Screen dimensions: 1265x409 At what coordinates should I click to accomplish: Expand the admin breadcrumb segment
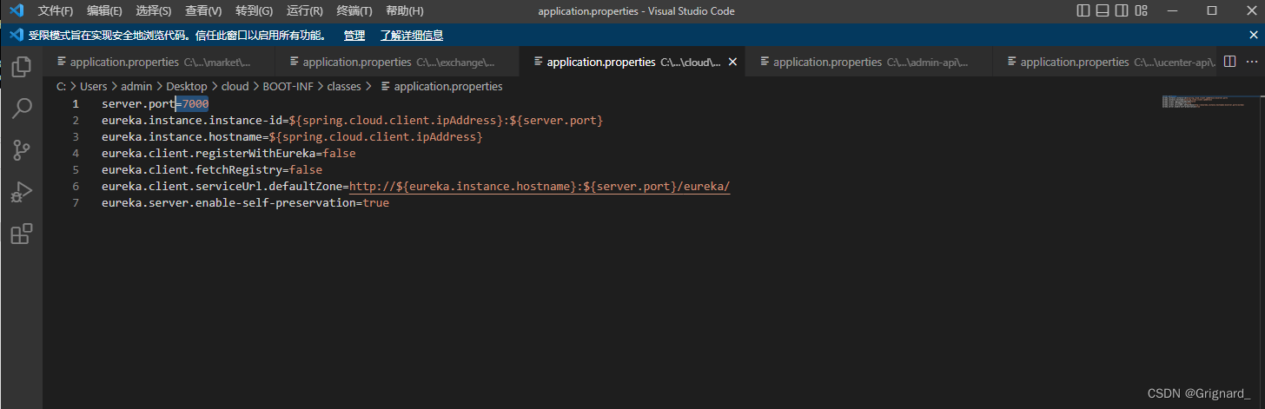pyautogui.click(x=136, y=86)
